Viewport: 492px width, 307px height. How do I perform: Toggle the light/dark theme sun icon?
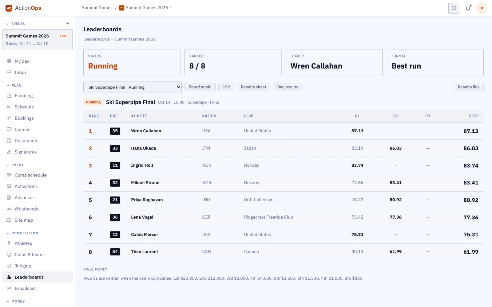(454, 8)
